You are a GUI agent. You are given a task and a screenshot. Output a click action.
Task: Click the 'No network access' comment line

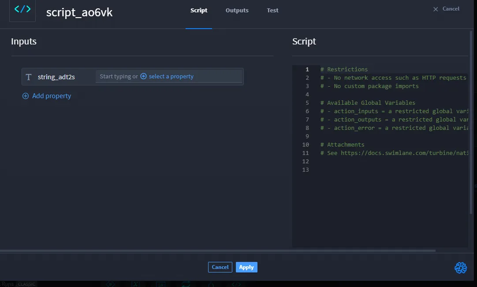(393, 78)
